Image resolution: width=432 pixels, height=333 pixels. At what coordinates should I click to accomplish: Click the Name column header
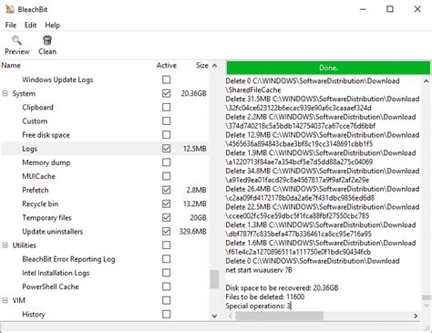pos(11,66)
